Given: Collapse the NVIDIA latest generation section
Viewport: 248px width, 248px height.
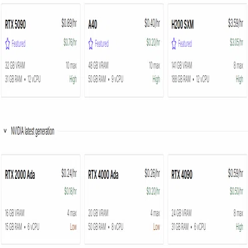Looking at the screenshot, I should pos(5,131).
